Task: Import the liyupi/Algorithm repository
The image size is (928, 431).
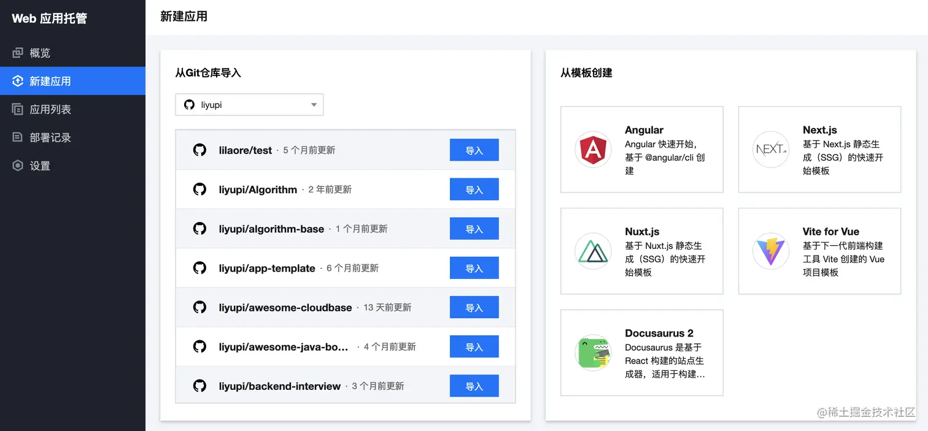Action: point(474,189)
